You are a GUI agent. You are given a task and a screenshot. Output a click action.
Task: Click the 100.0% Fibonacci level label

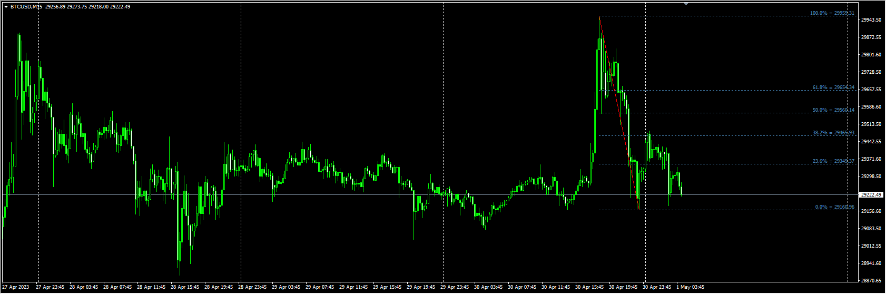(x=832, y=13)
